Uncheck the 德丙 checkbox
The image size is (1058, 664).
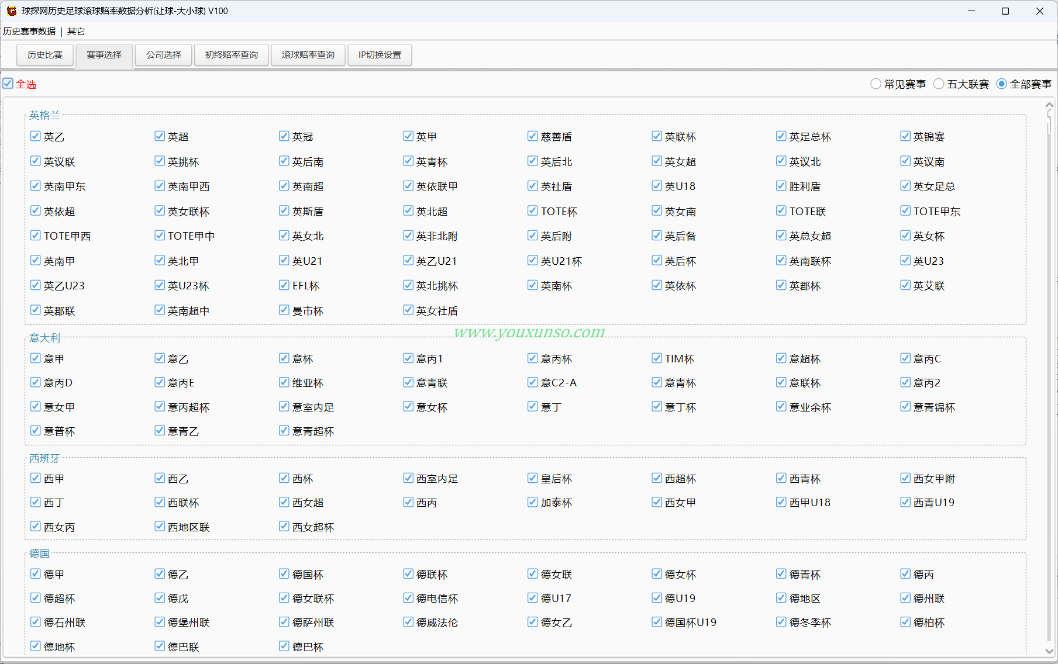pyautogui.click(x=905, y=574)
